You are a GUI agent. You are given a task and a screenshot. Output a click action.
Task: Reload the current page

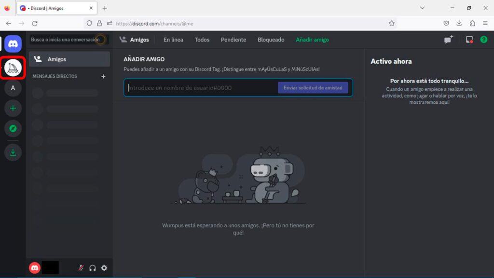coord(35,23)
